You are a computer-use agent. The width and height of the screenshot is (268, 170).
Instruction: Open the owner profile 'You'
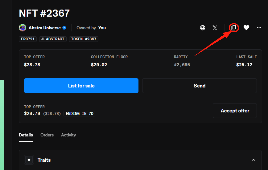point(102,28)
